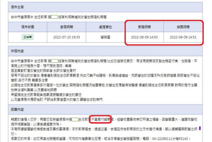This screenshot has width=212, height=142.
Task: Select the 學務室 handling unit cell
Action: (105, 37)
